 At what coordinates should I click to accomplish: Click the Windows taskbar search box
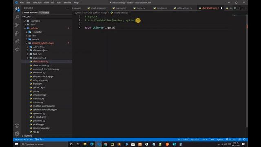pos(44,144)
